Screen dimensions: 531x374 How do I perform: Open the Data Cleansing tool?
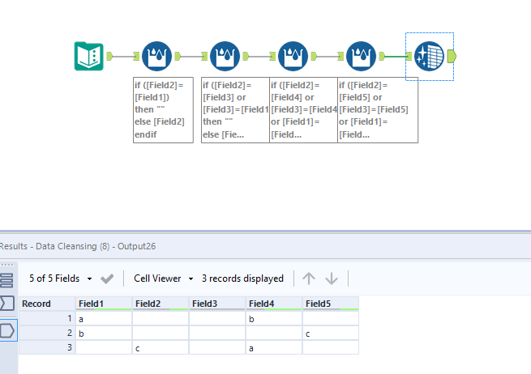pos(429,56)
